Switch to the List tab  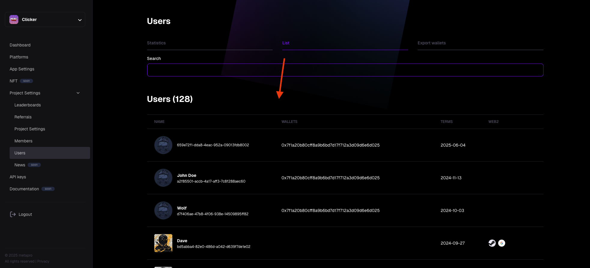[286, 43]
